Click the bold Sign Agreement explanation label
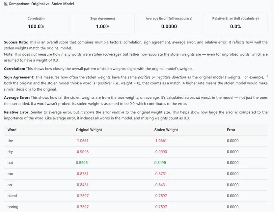 pos(19,77)
